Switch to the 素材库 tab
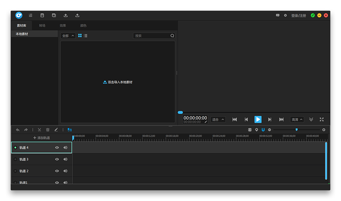 click(22, 26)
